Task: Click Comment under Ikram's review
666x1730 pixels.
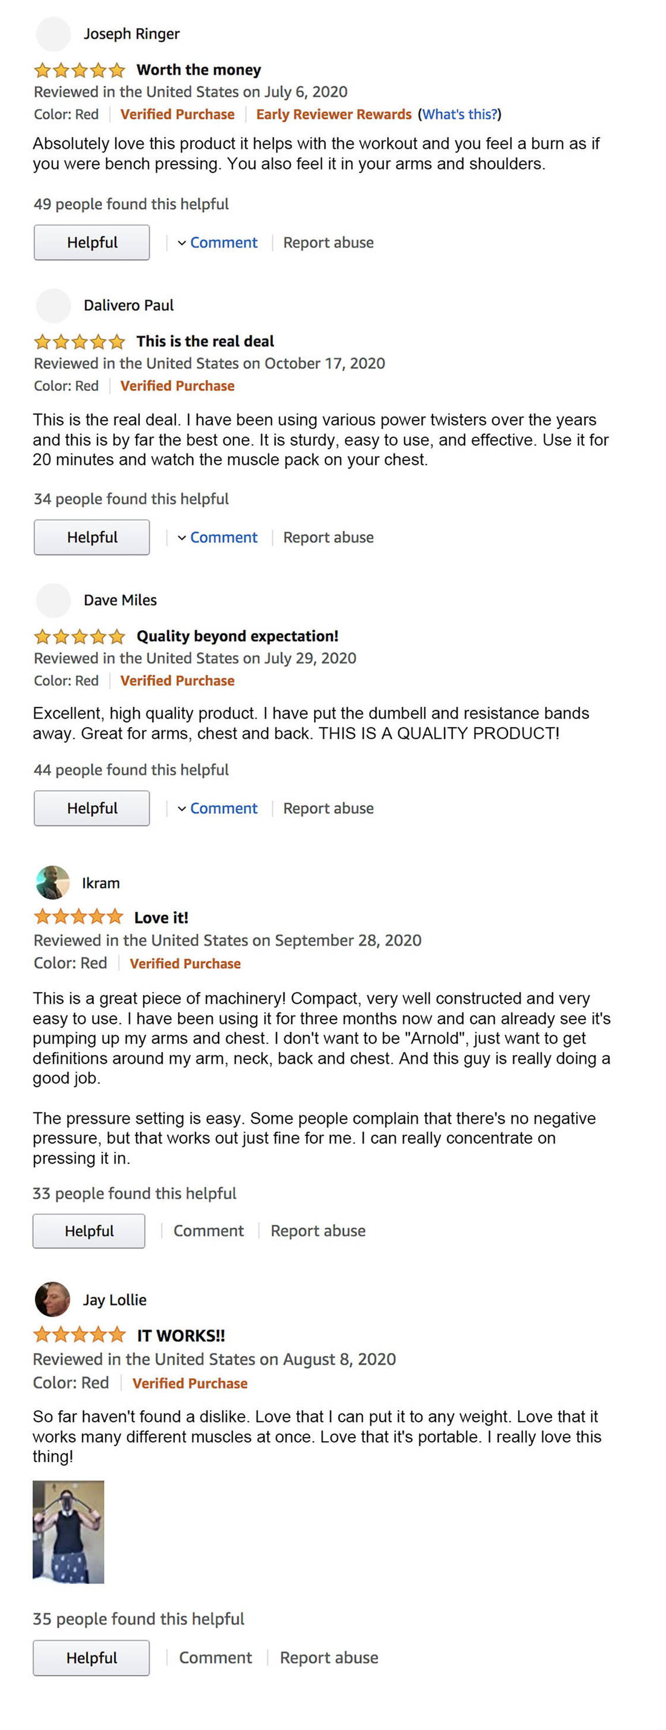Action: pos(209,1231)
